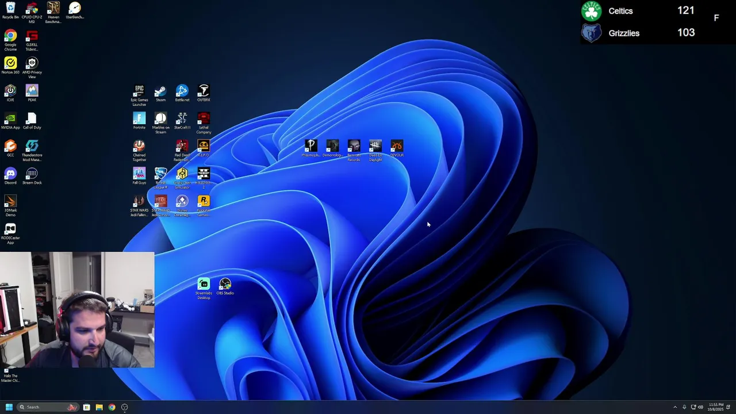
Task: Open Microsoft Store from taskbar
Action: click(x=86, y=407)
